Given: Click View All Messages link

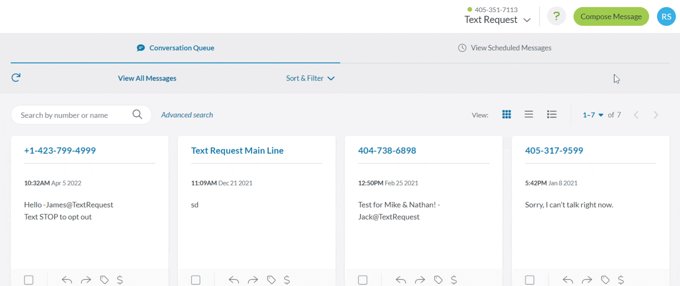Looking at the screenshot, I should [x=147, y=78].
